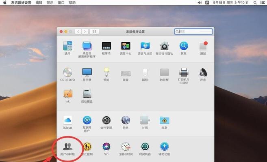
Task: Open the Ink preference pane
Action: coord(67,96)
